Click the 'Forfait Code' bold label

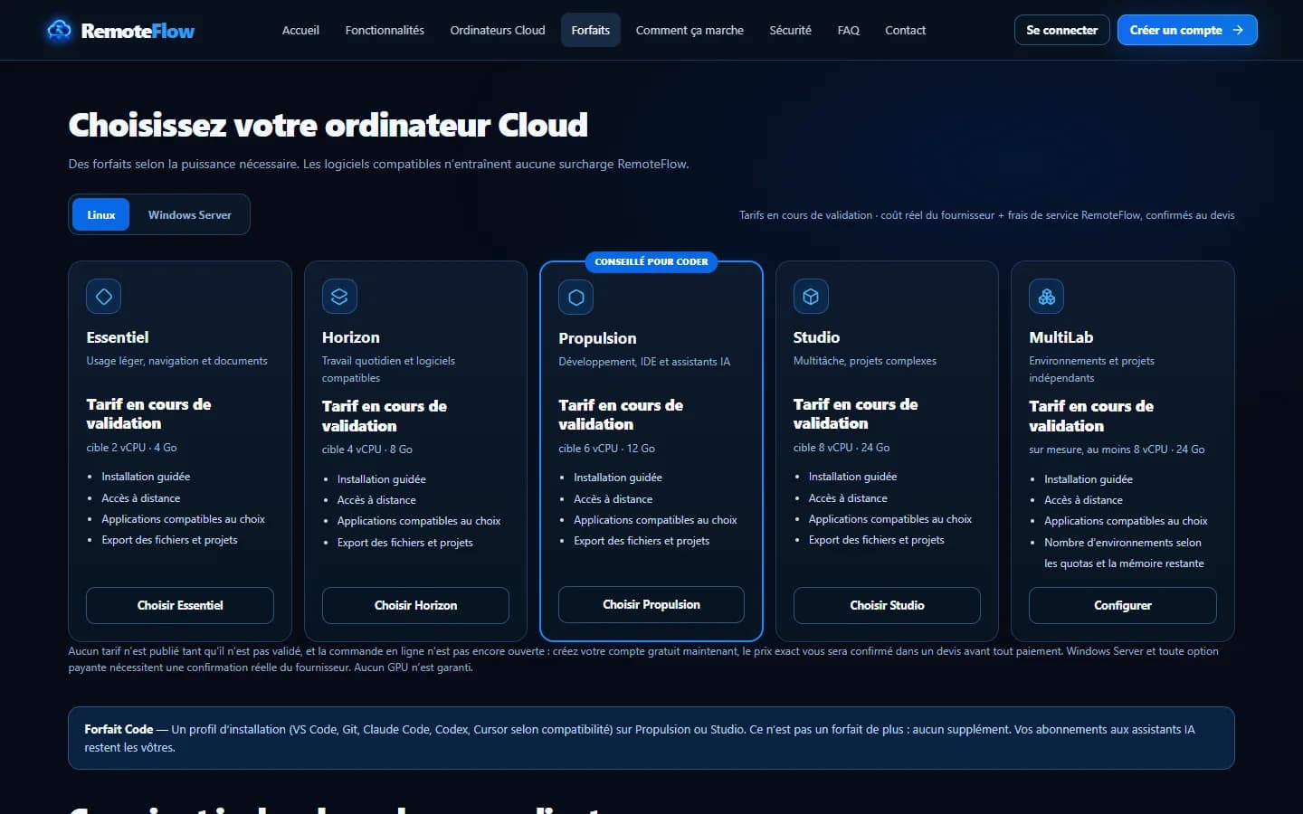pyautogui.click(x=119, y=729)
